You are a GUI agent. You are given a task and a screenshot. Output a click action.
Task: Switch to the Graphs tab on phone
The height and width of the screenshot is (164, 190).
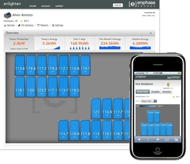tap(155, 92)
